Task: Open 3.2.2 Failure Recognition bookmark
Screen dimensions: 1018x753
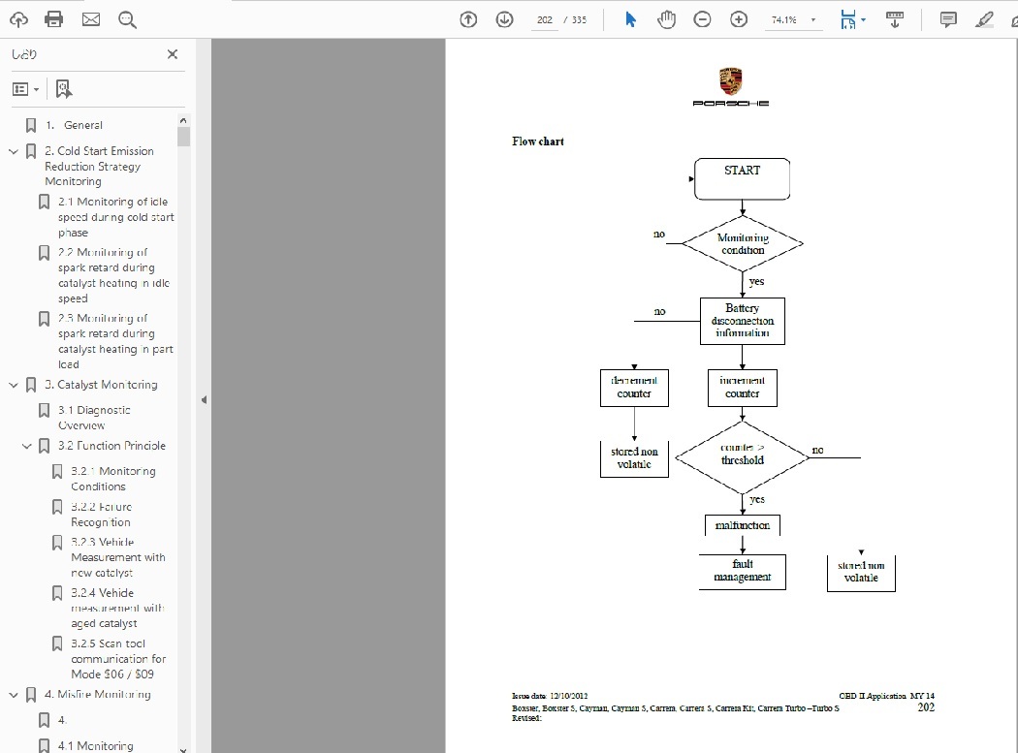Action: tap(101, 515)
